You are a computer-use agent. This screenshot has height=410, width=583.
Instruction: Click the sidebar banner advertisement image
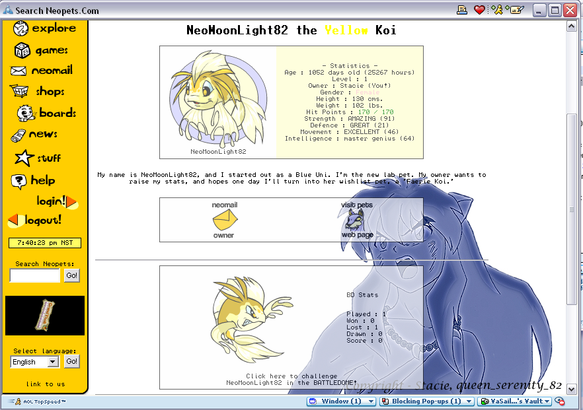point(45,316)
